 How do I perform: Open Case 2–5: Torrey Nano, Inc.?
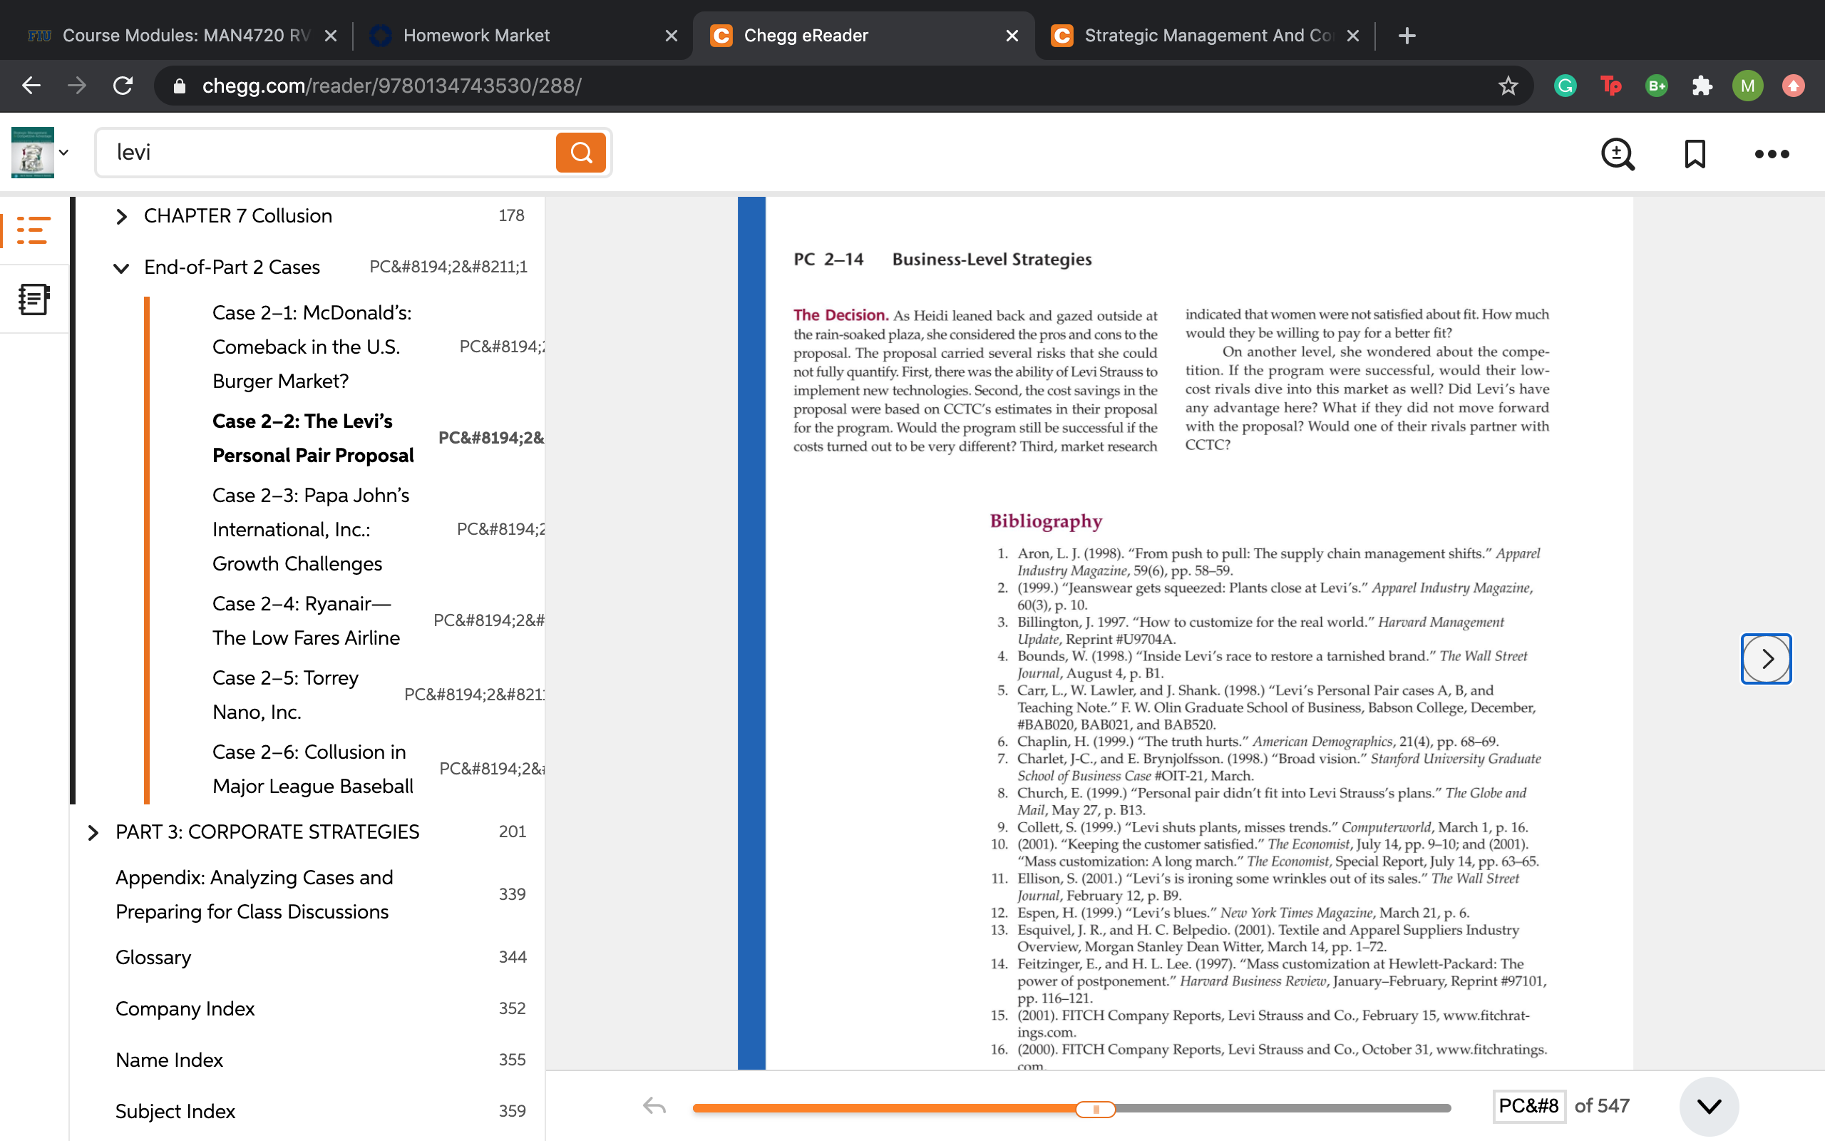click(x=285, y=695)
